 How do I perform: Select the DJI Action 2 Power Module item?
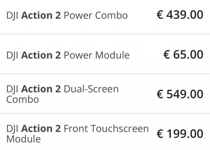coord(68,55)
